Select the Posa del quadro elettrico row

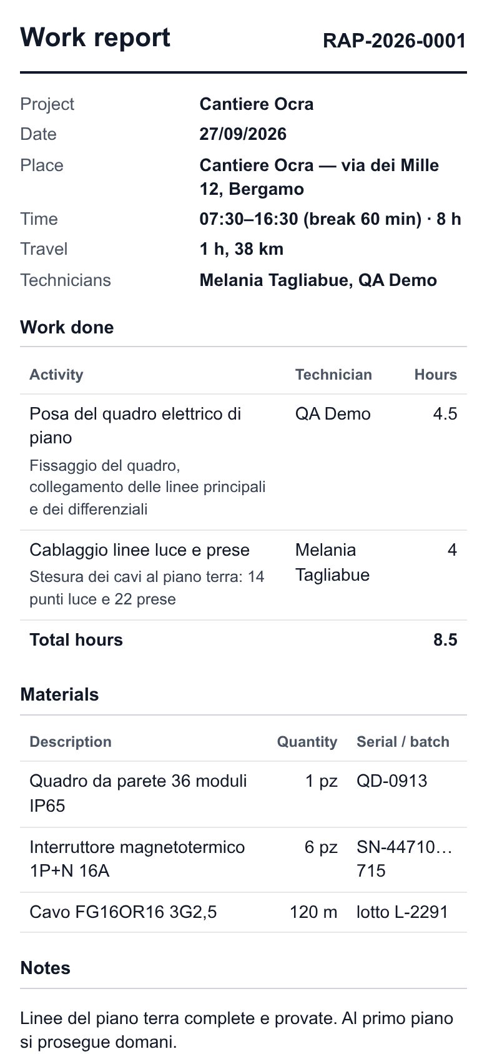pyautogui.click(x=243, y=462)
